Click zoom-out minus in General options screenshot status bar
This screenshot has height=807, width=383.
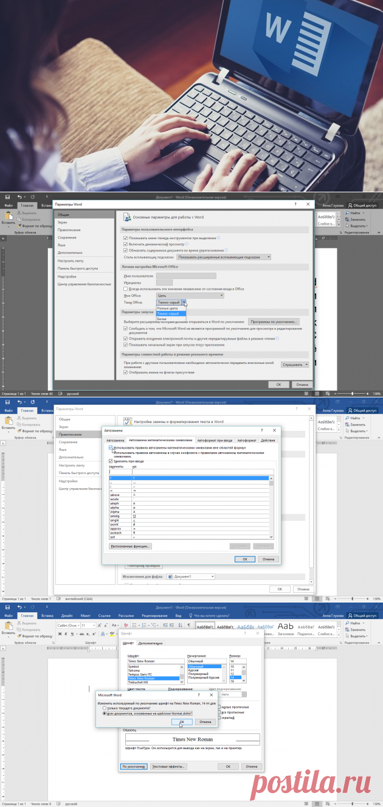pos(336,393)
